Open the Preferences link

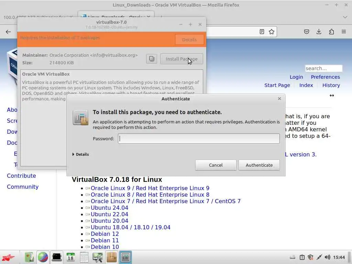coord(325,77)
